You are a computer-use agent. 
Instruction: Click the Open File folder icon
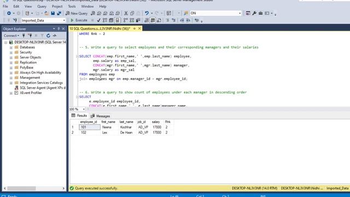coord(46,13)
